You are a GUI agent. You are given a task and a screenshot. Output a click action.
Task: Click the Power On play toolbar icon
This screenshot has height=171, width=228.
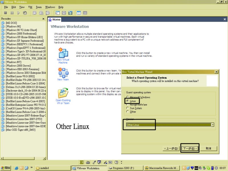pyautogui.click(x=19, y=13)
